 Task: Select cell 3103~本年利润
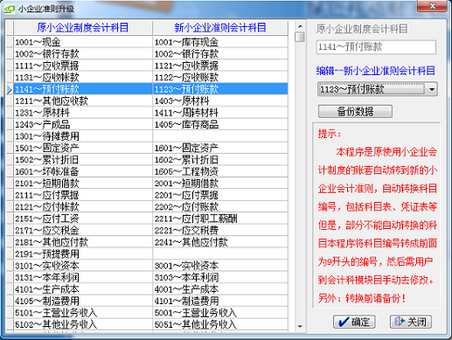click(220, 277)
